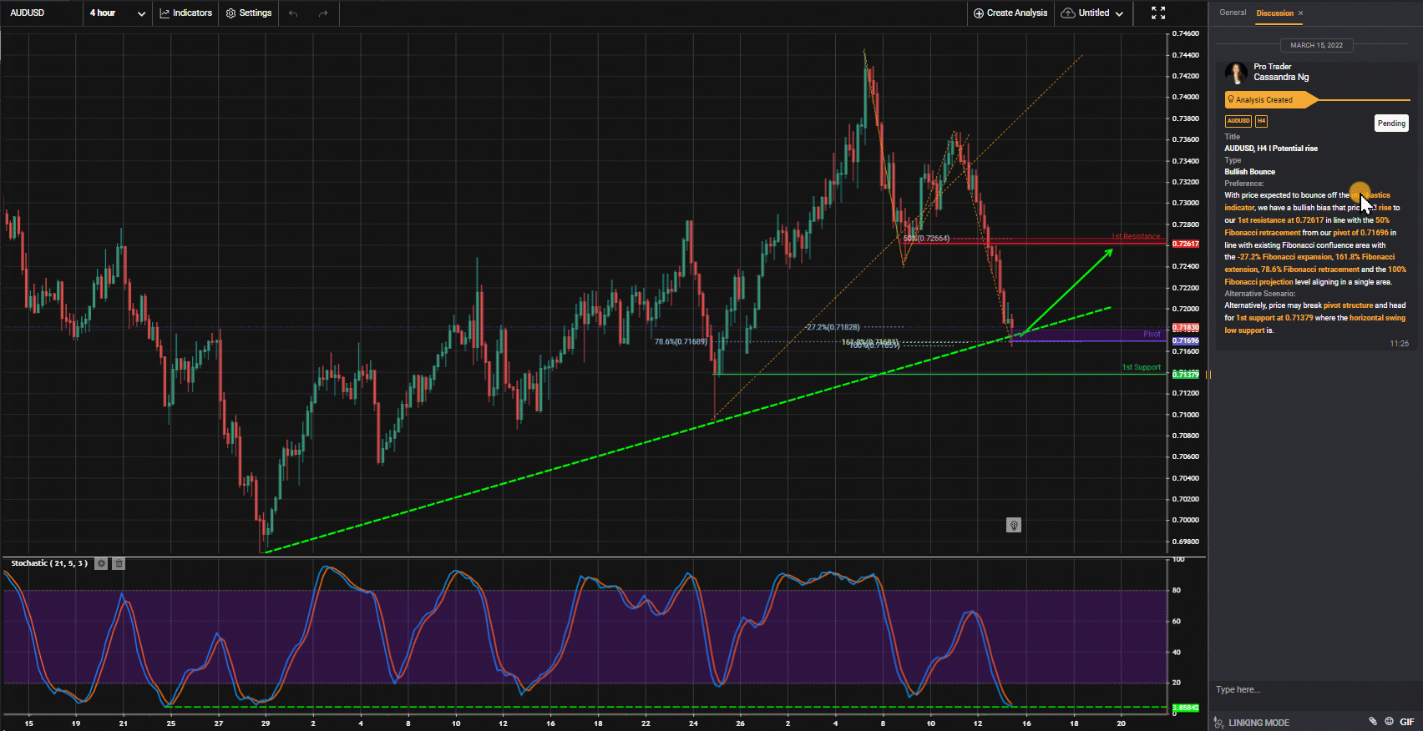1423x731 pixels.
Task: Click the 1st Resistance price tag 0.72617
Action: (x=1186, y=244)
